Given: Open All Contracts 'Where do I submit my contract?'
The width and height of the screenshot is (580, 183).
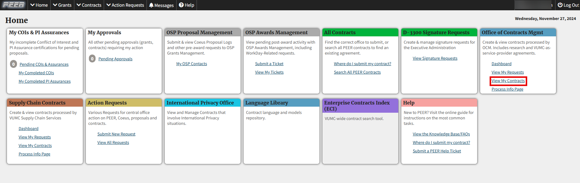Looking at the screenshot, I should (362, 64).
